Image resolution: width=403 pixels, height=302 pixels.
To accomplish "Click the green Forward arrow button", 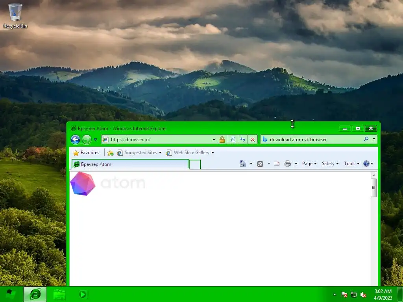I will click(87, 140).
